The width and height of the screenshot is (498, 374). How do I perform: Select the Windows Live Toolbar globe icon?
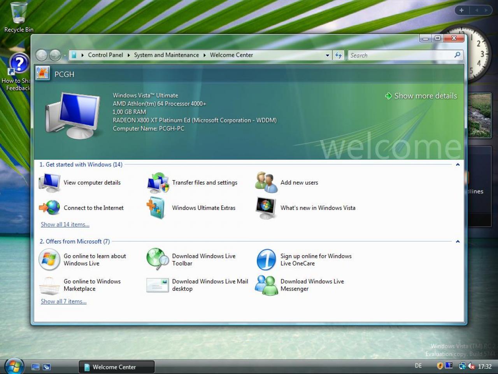point(157,259)
